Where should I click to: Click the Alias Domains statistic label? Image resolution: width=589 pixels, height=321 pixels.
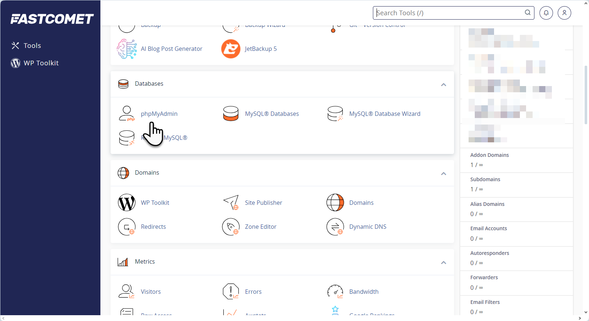487,204
